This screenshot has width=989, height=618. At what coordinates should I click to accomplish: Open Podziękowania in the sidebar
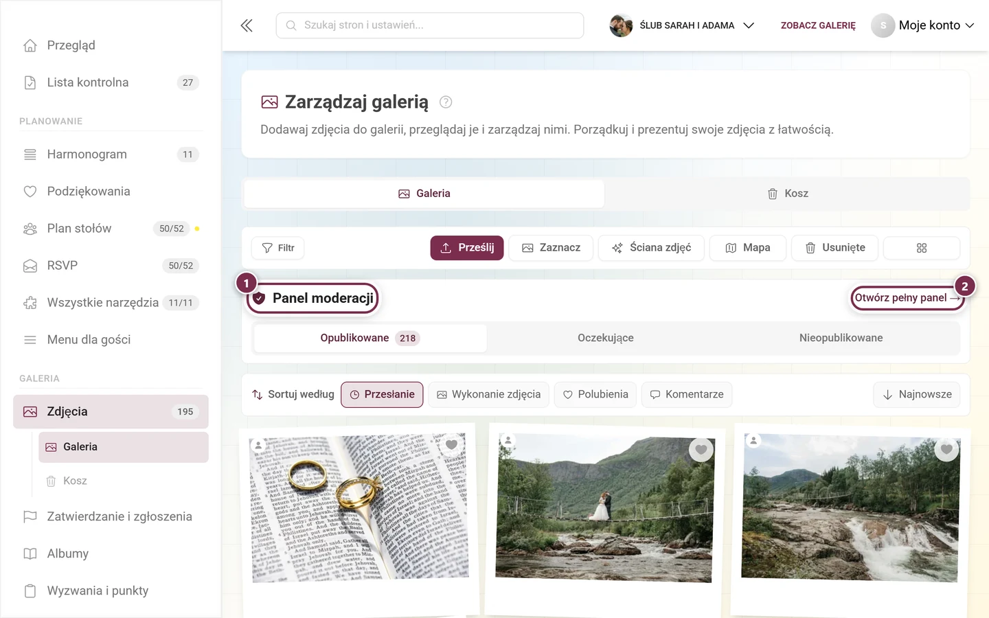tap(111, 192)
